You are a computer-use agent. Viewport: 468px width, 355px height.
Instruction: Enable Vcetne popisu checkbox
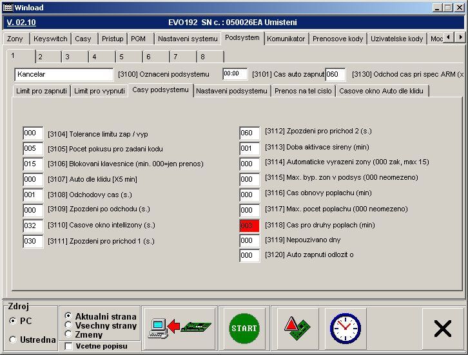tap(69, 347)
